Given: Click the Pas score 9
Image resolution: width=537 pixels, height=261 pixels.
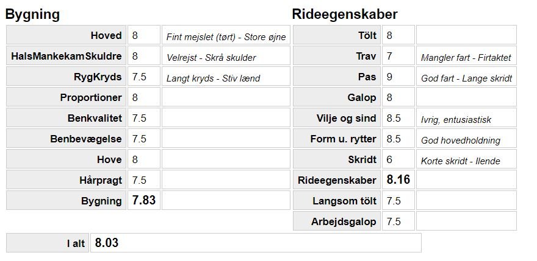Looking at the screenshot, I should click(398, 77).
